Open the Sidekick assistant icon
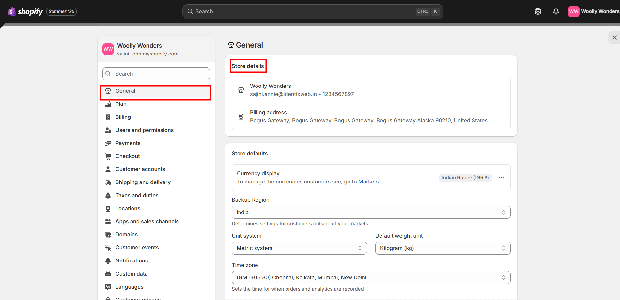The width and height of the screenshot is (620, 300). 538,11
